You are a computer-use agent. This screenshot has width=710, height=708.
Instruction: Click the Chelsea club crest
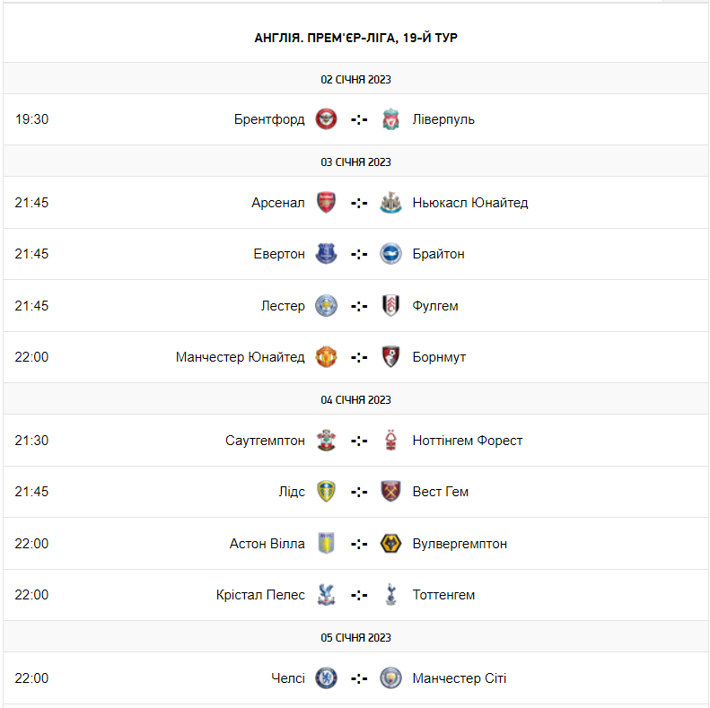326,678
